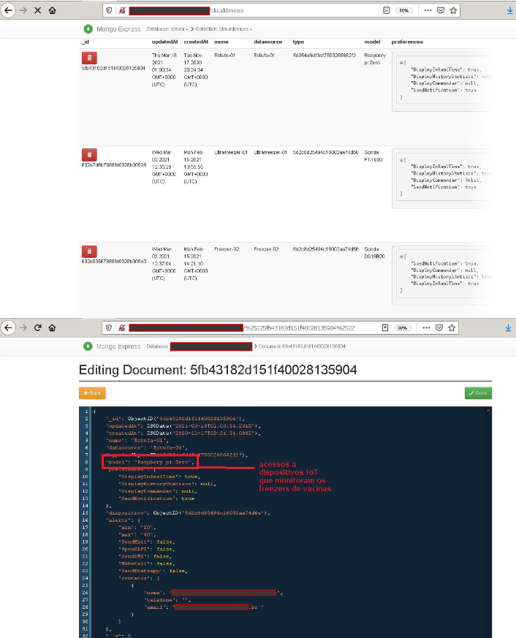The image size is (516, 638).
Task: Sort by the updatedAt column header
Action: (x=164, y=42)
